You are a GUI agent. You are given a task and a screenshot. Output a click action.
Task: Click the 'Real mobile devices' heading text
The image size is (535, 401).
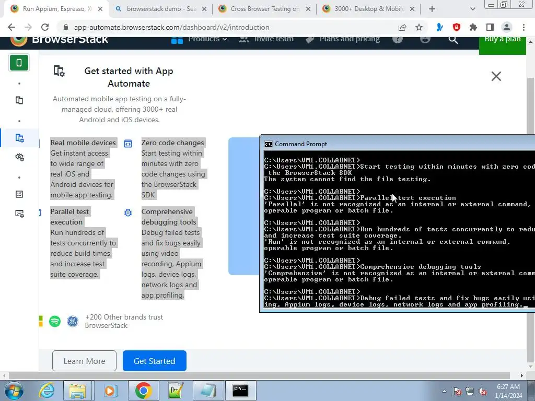83,143
